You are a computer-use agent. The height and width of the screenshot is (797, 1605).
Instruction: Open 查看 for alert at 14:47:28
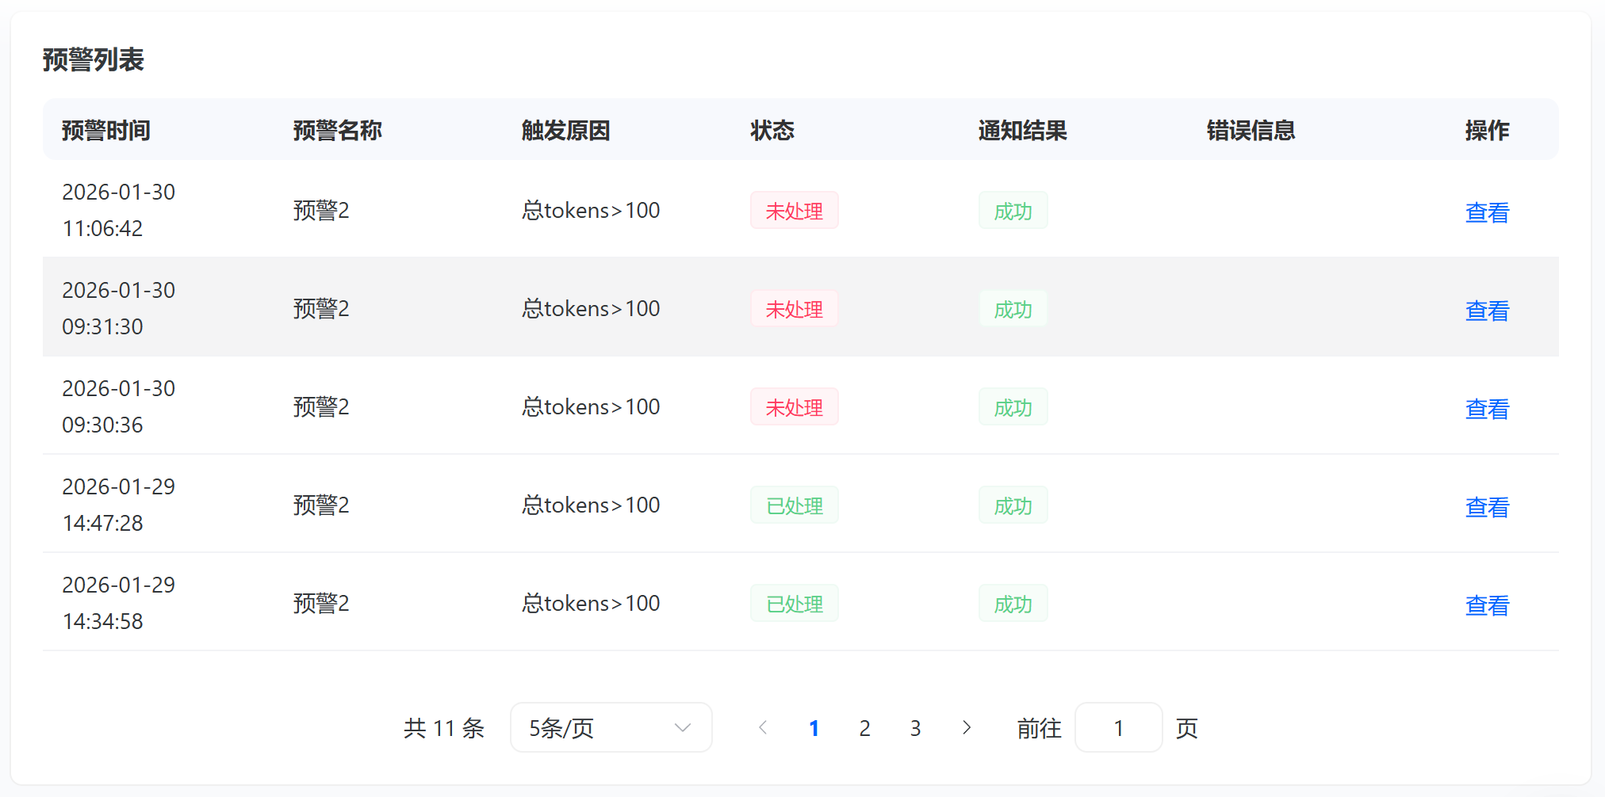pos(1487,506)
